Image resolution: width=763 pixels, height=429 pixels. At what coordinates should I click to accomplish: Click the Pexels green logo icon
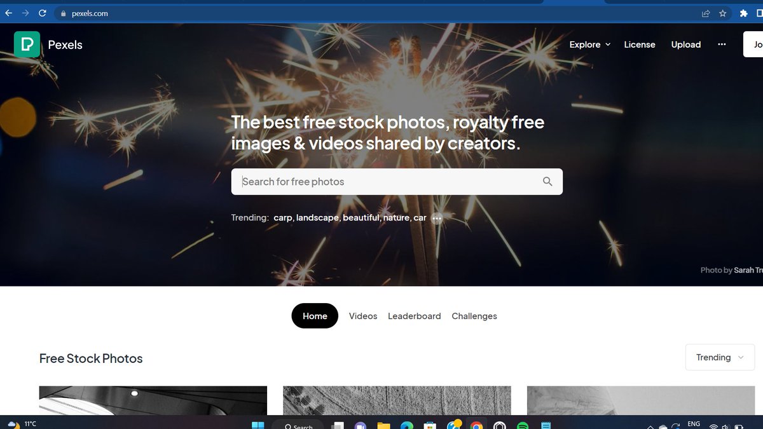coord(27,44)
